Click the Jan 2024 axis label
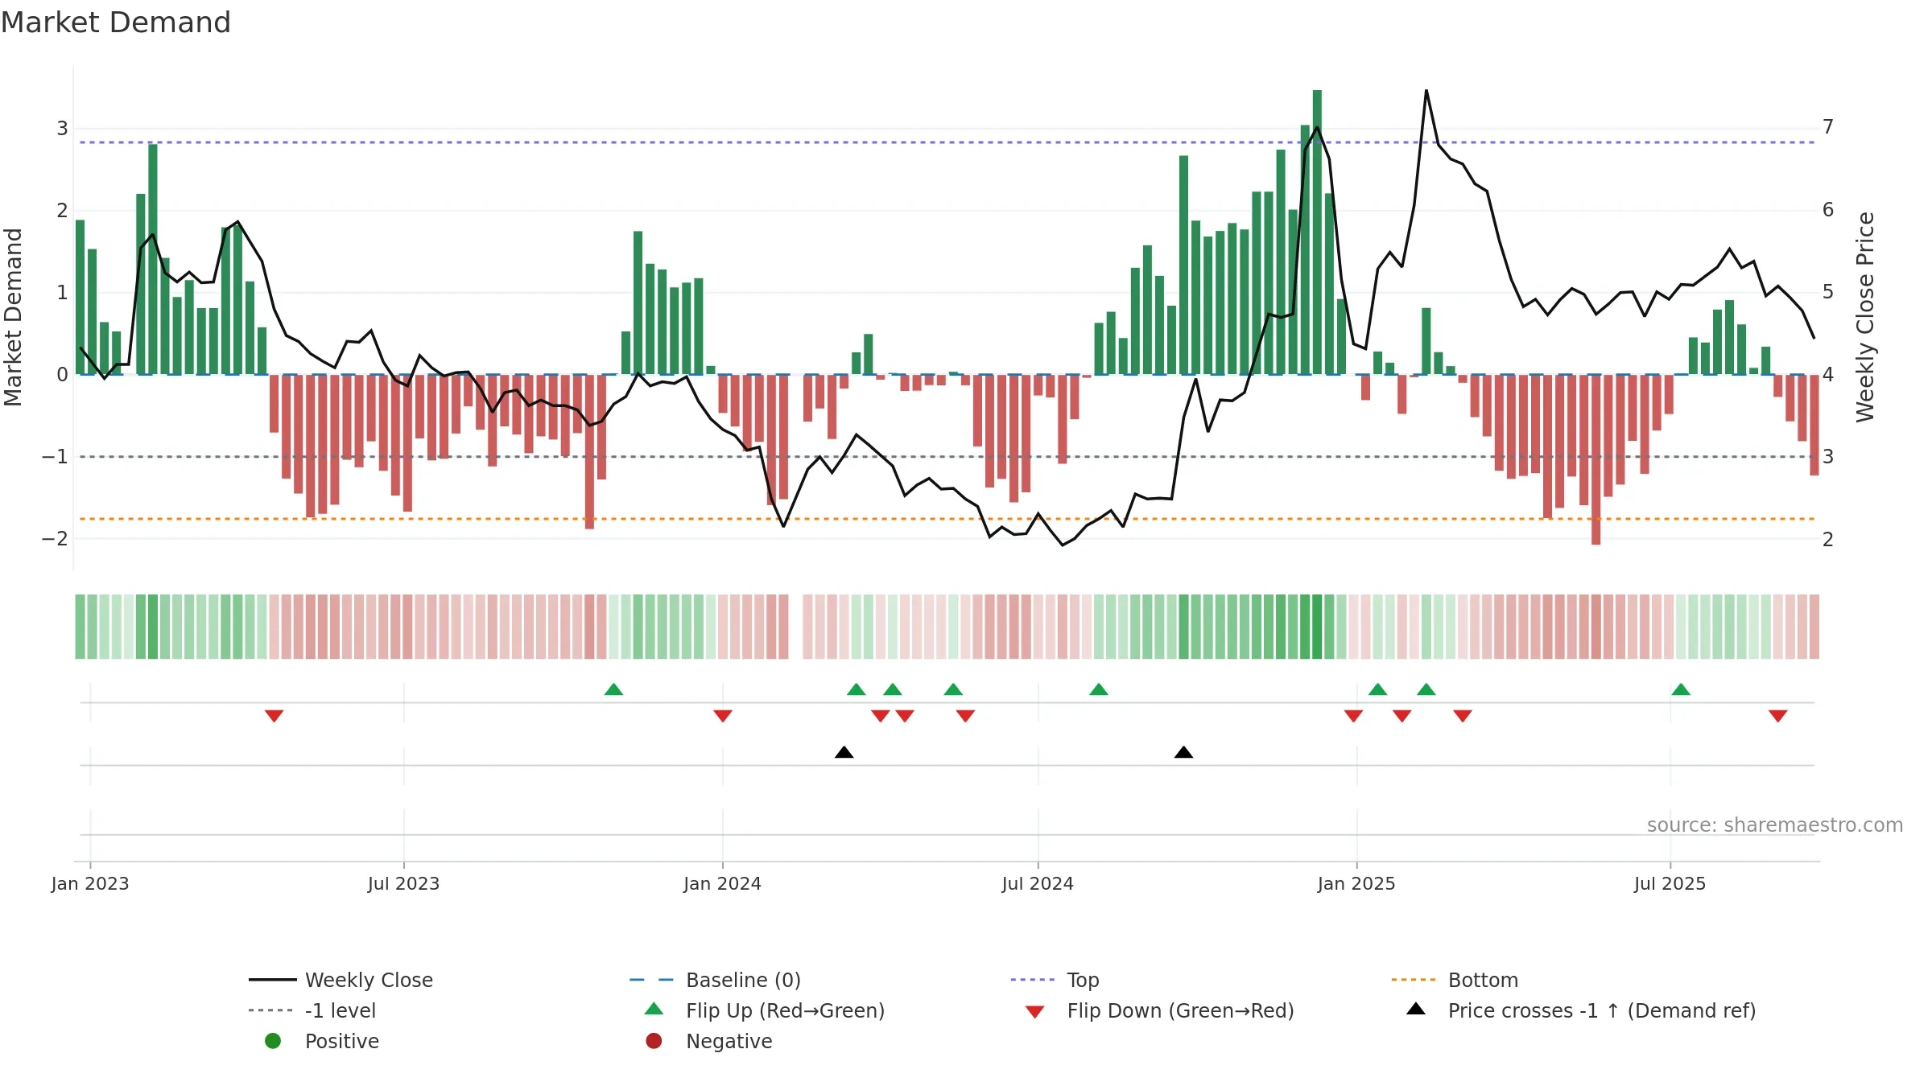The image size is (1932, 1086). (722, 883)
